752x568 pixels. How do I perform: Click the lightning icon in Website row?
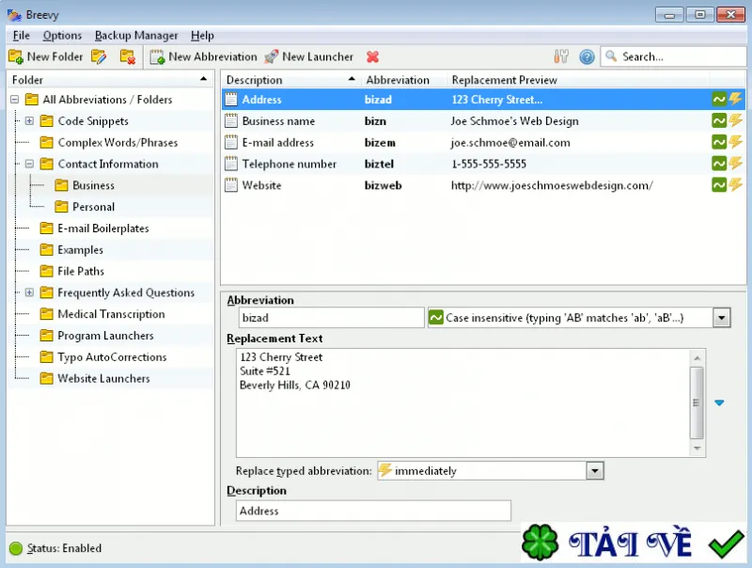point(735,185)
